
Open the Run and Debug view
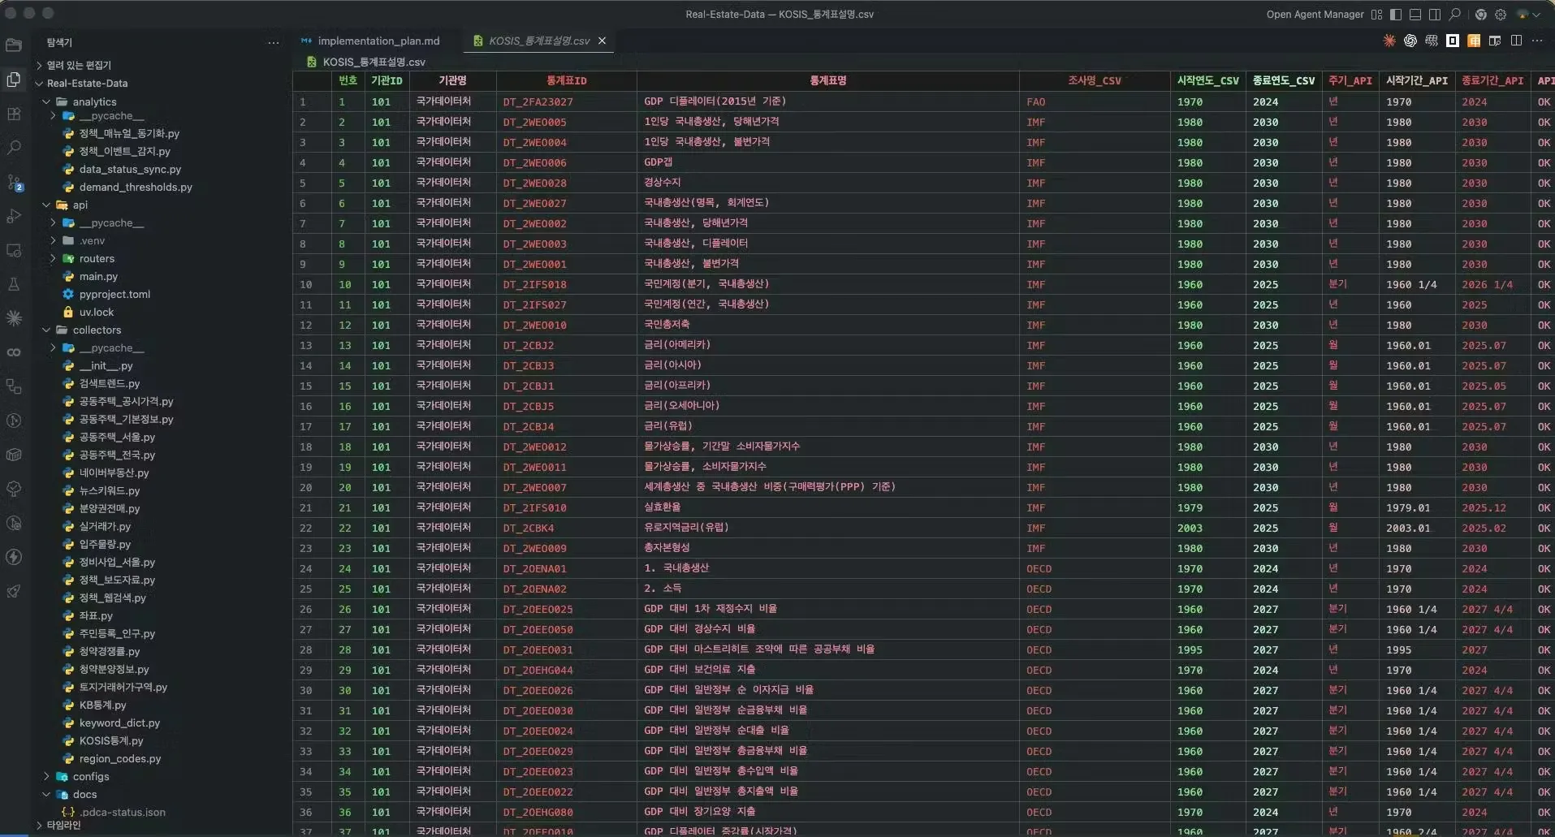14,216
